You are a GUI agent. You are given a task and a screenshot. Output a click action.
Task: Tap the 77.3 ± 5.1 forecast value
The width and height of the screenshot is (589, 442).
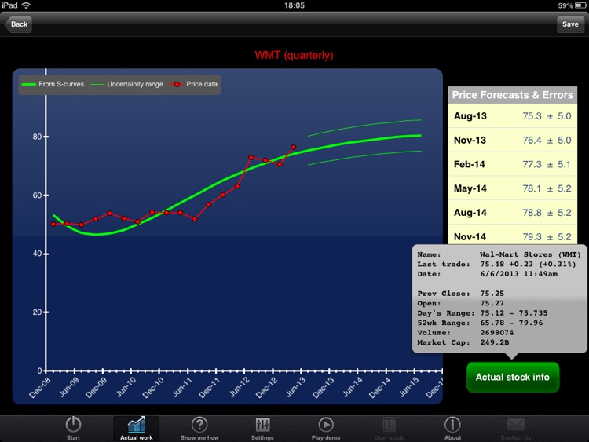547,164
